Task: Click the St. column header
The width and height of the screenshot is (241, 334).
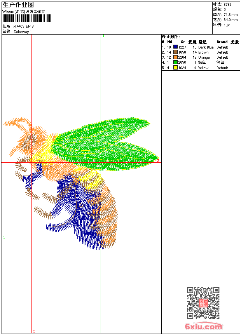Action: (183, 42)
